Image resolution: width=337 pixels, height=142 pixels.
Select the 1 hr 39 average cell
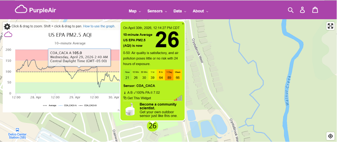point(152,75)
